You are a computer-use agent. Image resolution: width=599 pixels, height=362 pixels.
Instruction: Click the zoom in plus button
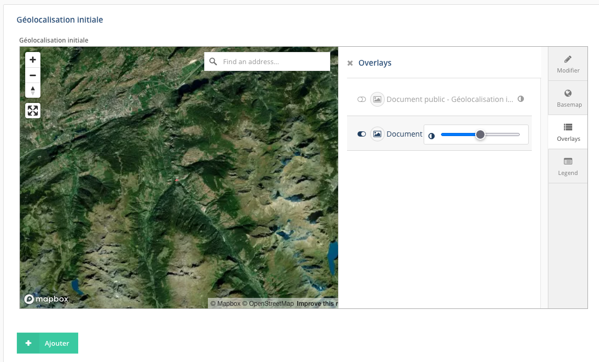pos(33,60)
